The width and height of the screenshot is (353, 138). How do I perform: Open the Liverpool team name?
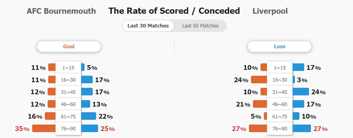270,11
